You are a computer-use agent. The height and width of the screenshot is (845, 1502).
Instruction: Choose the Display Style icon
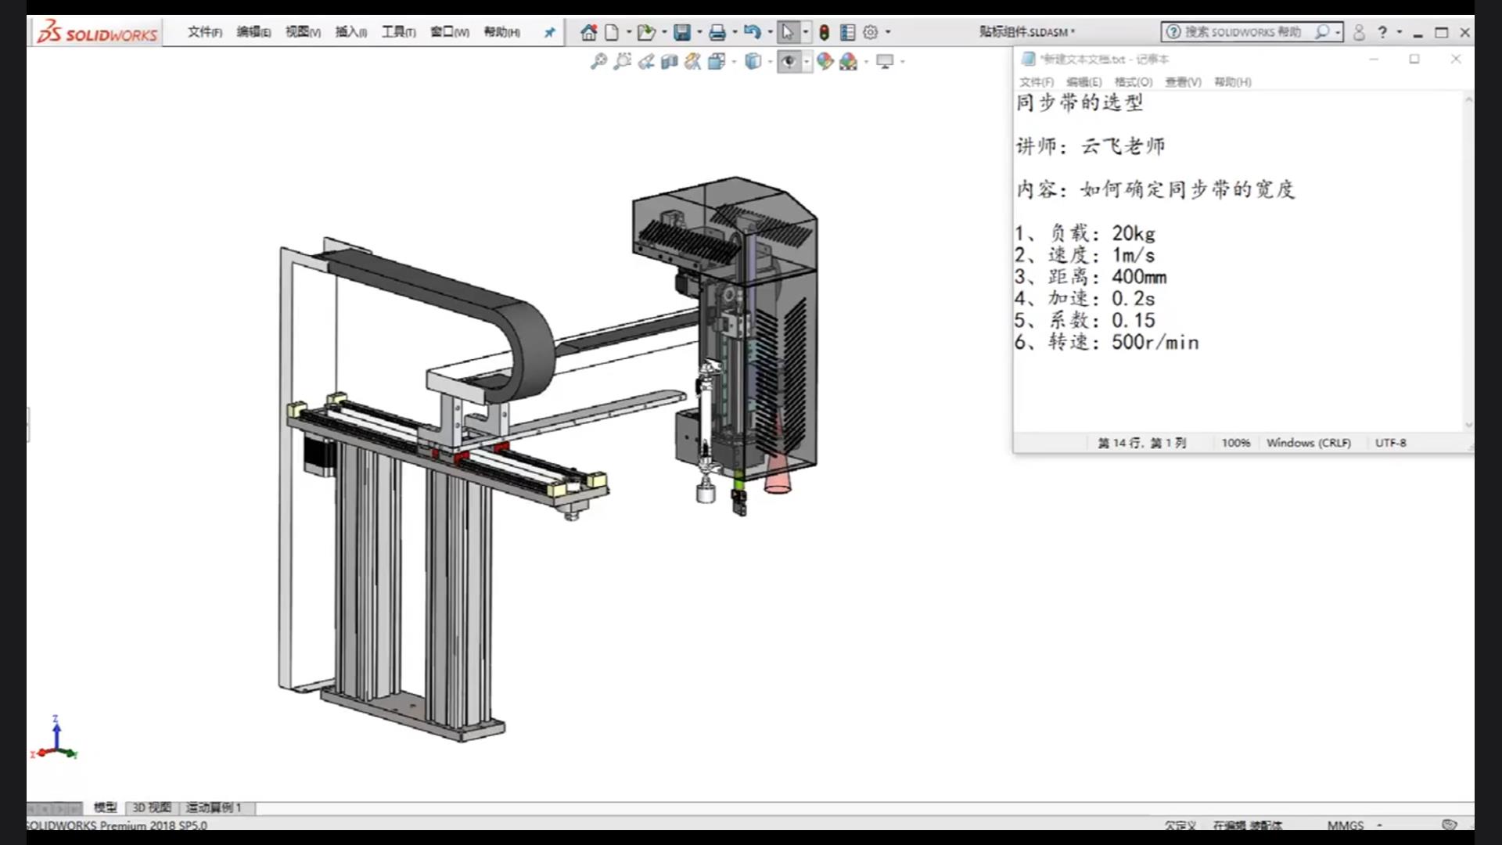coord(753,61)
